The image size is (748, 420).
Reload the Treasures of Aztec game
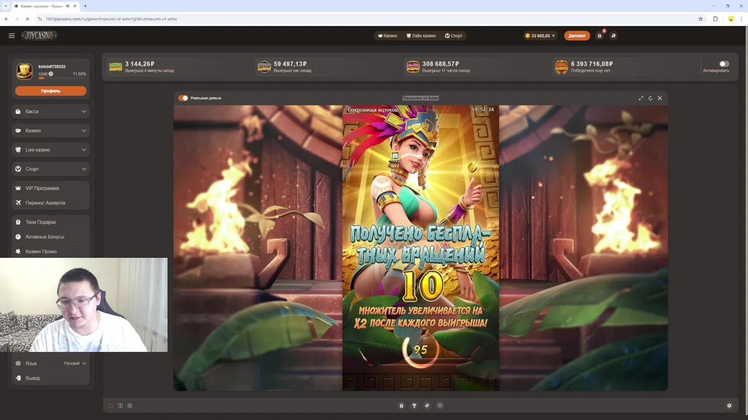(650, 98)
